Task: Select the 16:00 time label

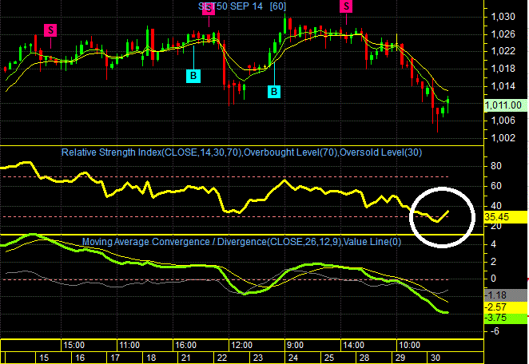Action: tap(186, 345)
